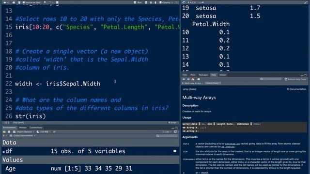Focus the Help search box
The width and height of the screenshot is (310, 174).
tap(271, 79)
